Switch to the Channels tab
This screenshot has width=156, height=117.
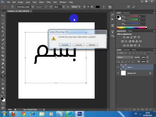(x=126, y=50)
